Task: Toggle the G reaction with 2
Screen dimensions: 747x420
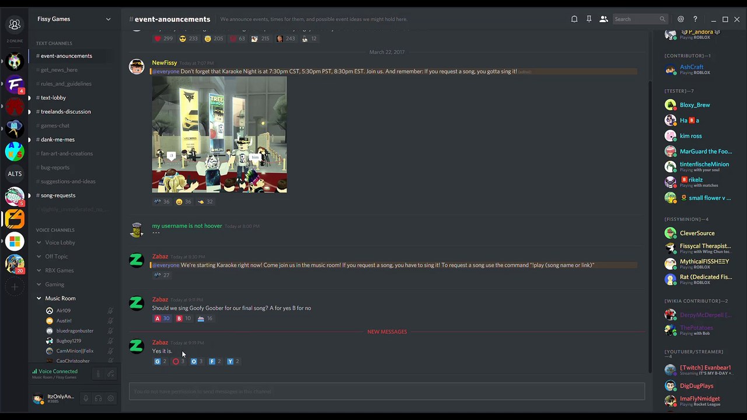Action: [x=160, y=362]
